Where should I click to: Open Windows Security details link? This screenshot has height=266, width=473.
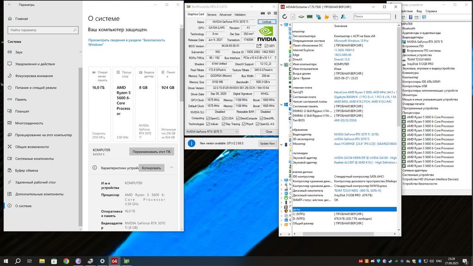(127, 42)
